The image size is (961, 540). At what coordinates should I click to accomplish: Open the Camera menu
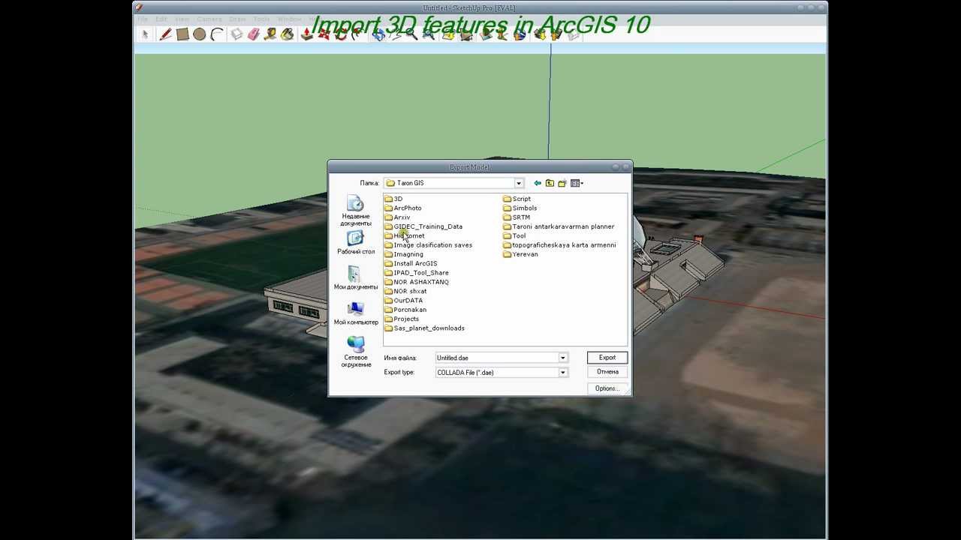209,19
